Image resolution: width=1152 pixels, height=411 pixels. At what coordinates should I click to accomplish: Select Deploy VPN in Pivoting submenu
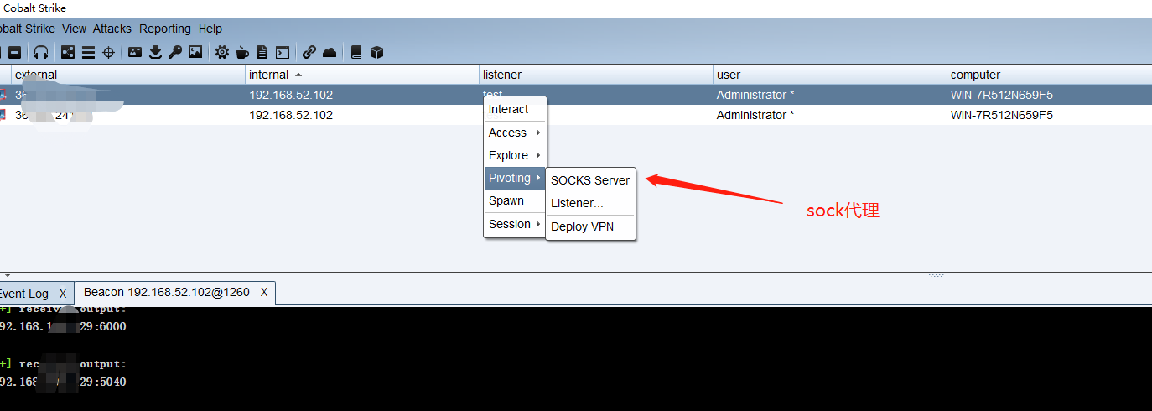(590, 226)
